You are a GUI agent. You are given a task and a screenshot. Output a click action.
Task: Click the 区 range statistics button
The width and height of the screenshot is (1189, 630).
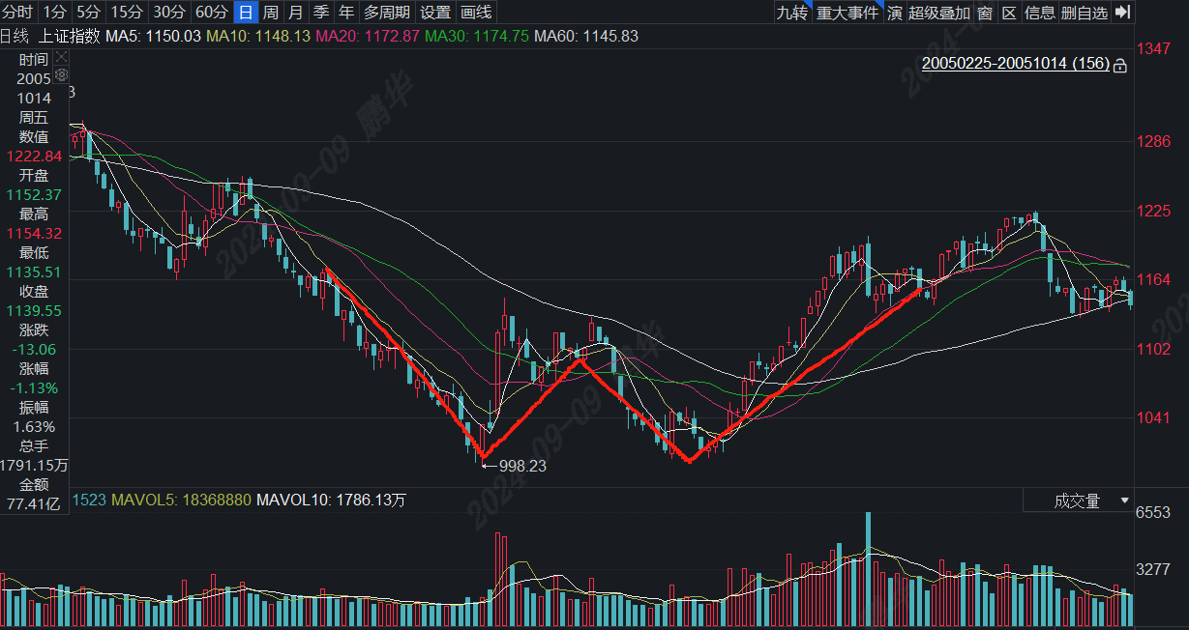(x=1009, y=13)
